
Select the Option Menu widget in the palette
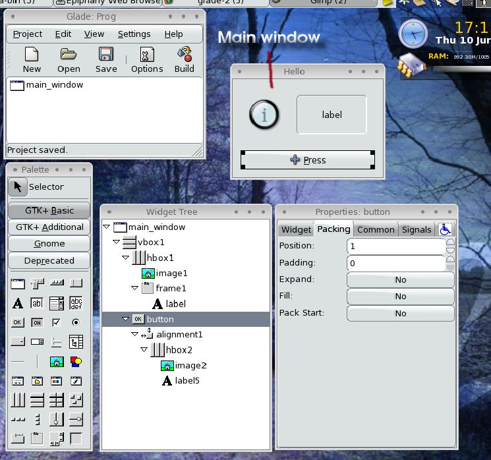(x=18, y=341)
